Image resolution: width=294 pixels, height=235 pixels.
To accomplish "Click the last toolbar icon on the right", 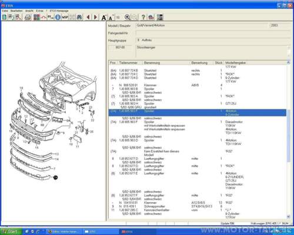I will point(160,17).
